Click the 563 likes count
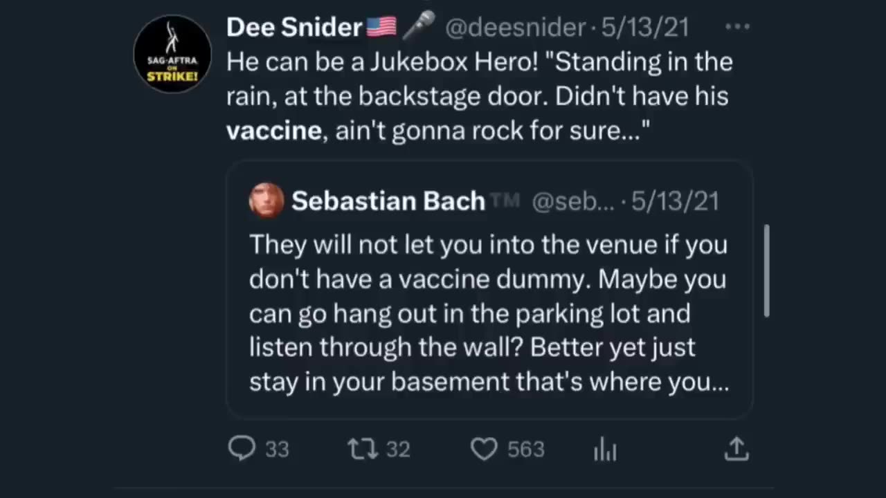This screenshot has height=498, width=886. click(526, 450)
